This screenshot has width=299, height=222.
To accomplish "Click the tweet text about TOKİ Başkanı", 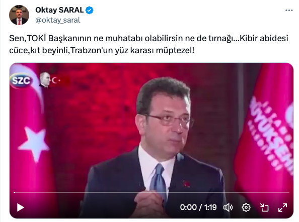I will click(x=148, y=44).
